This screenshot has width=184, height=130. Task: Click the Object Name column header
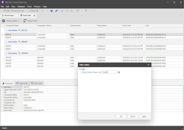(109, 25)
